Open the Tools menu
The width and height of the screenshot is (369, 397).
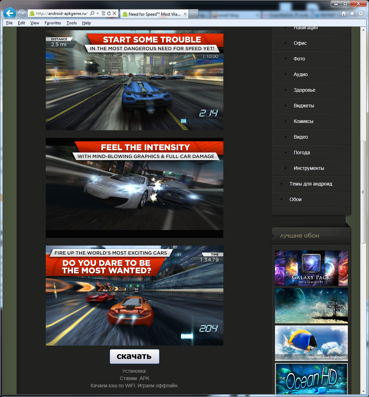point(71,23)
